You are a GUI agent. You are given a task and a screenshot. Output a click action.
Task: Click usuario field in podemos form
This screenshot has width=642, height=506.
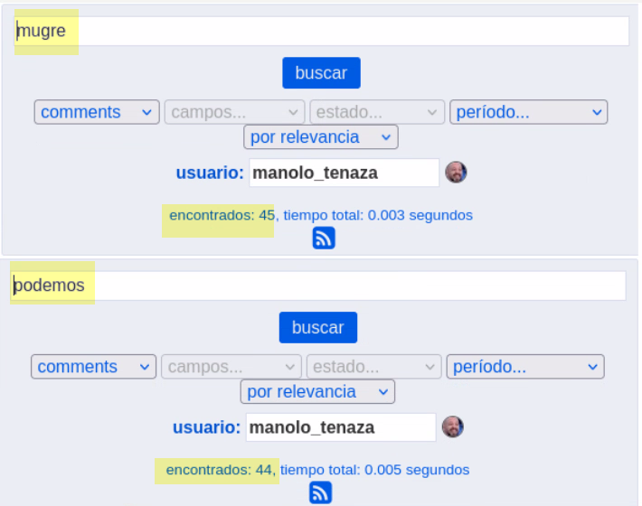tap(341, 427)
